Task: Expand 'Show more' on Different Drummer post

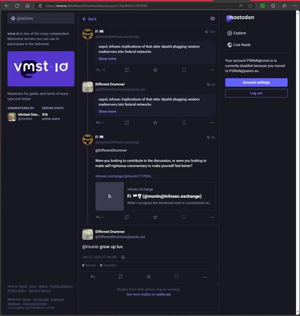Action: [x=107, y=112]
